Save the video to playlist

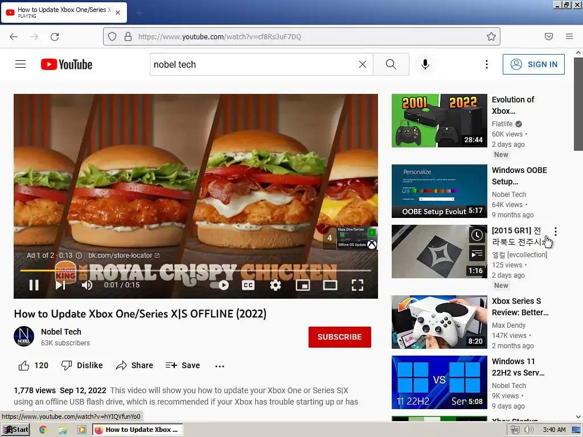coord(183,366)
